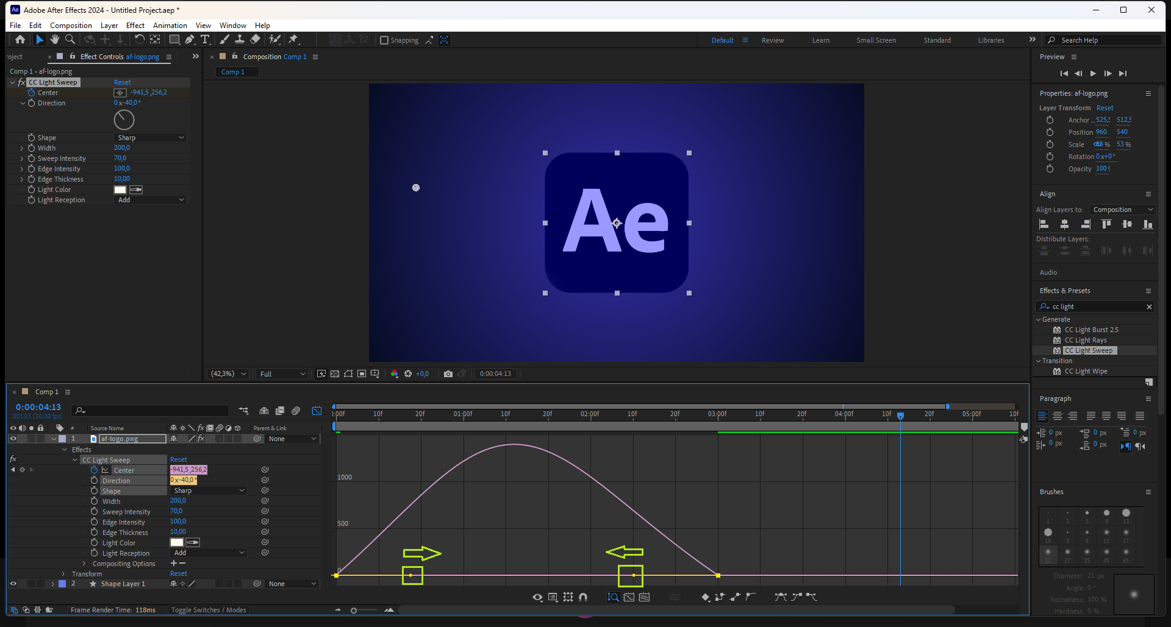Enable the Snapping checkbox
1171x627 pixels.
(x=384, y=40)
